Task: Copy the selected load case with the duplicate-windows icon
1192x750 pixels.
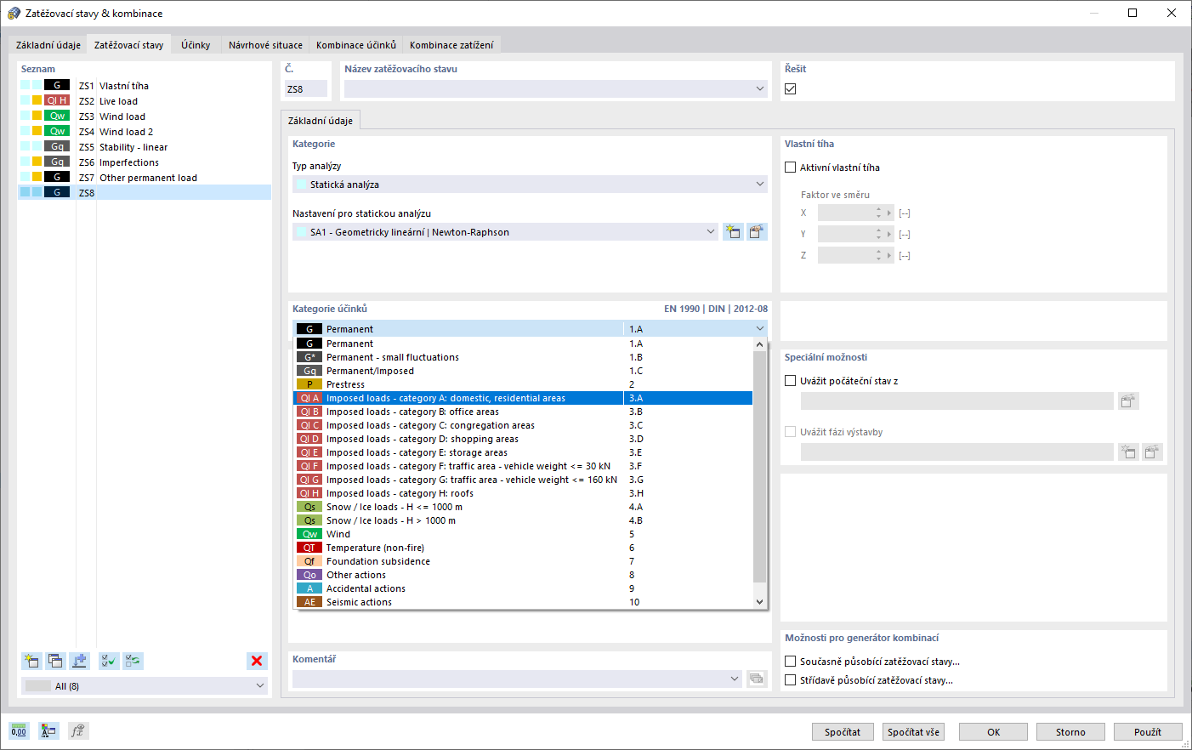Action: pos(55,661)
